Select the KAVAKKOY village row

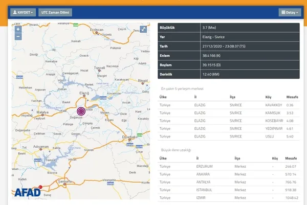(x=229, y=105)
